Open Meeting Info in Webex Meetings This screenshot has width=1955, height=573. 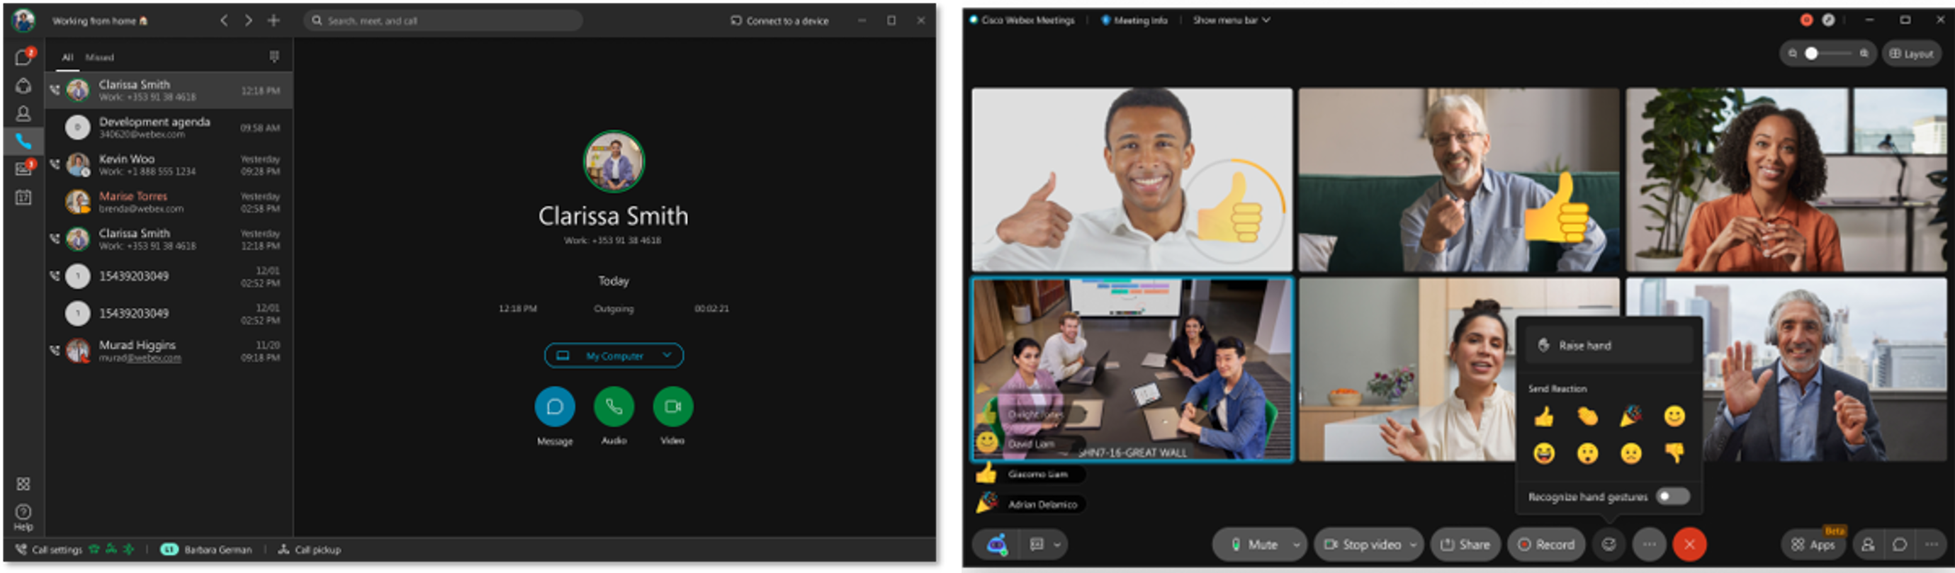pos(1134,21)
